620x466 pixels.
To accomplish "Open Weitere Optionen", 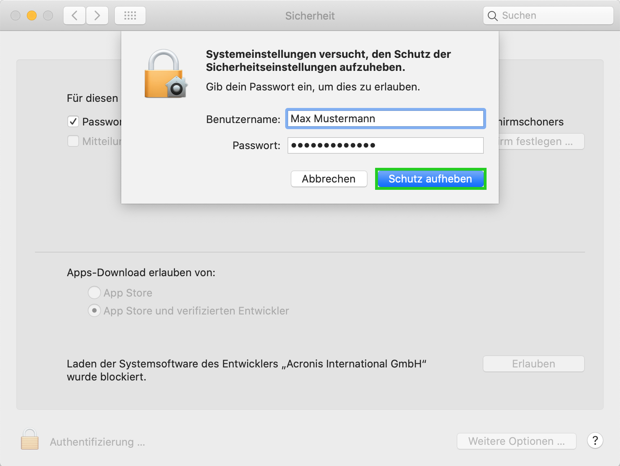I will pos(516,441).
